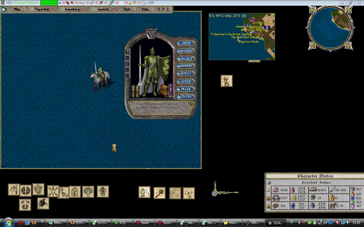Click the bleeding arm spell icon
Screen dimensions: 364x227
(x=64, y=192)
